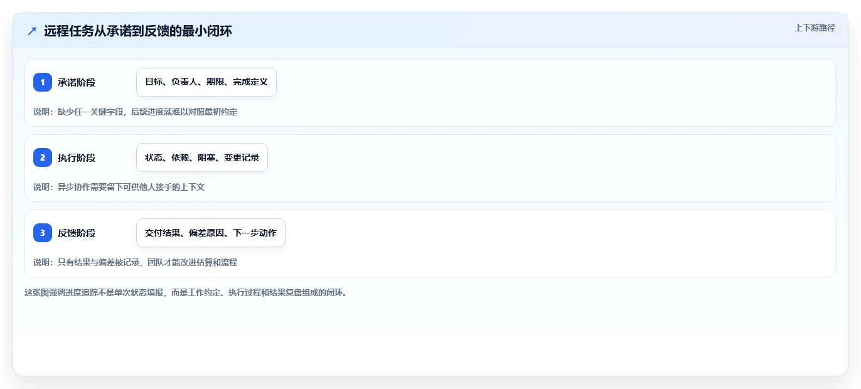Click the 交付结果、偏差原因、下一步动作 chip
861x389 pixels.
(x=211, y=233)
